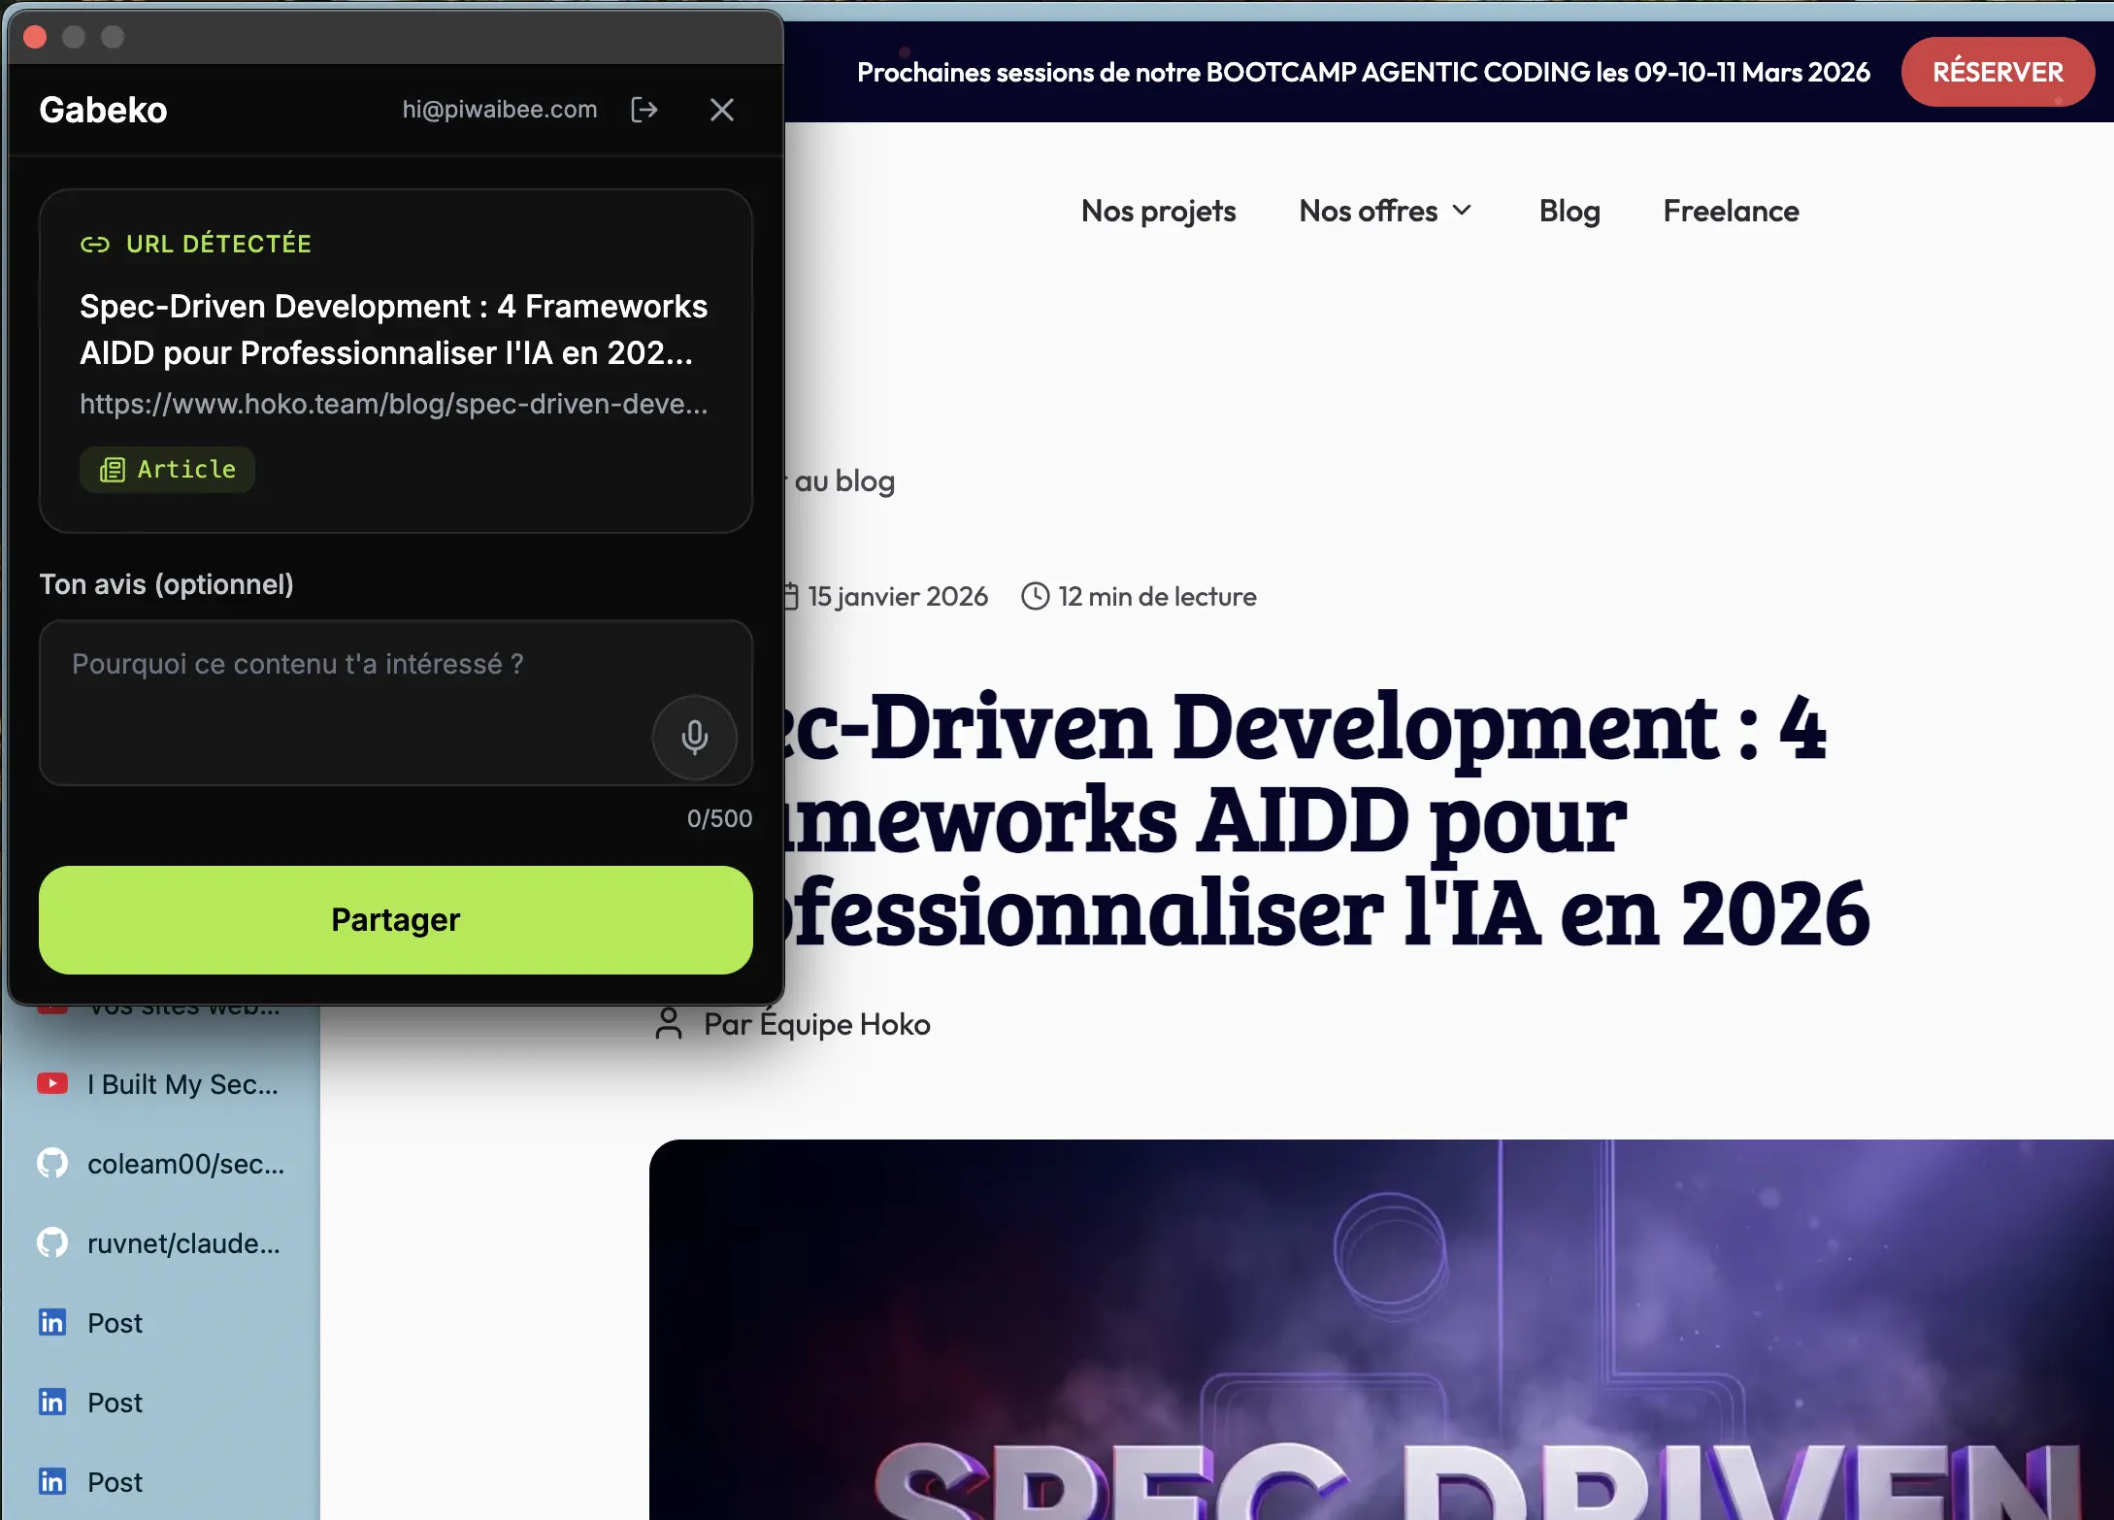Image resolution: width=2114 pixels, height=1520 pixels.
Task: Click the GitHub icon beside coleam00/sec item
Action: tap(51, 1163)
